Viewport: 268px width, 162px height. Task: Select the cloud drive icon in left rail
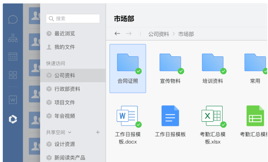tap(13, 119)
